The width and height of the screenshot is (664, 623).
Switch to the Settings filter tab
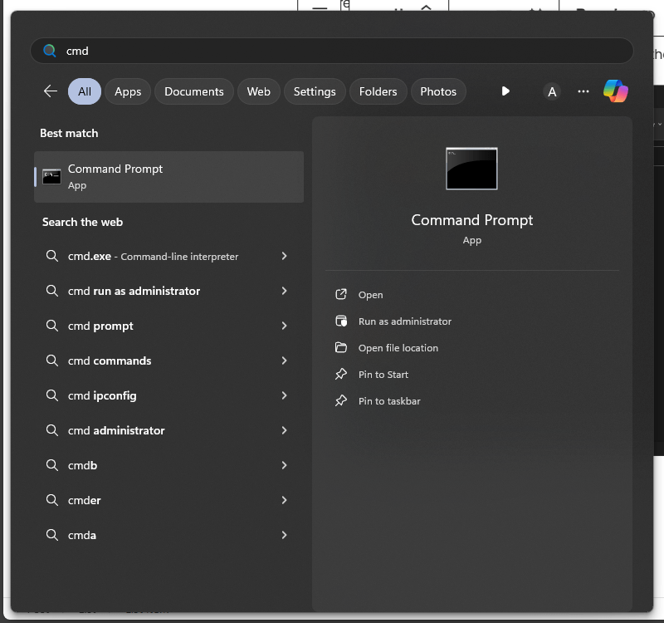(x=315, y=91)
